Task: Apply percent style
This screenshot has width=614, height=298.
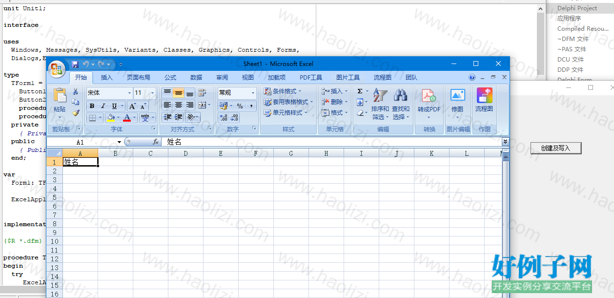Action: tap(240, 106)
